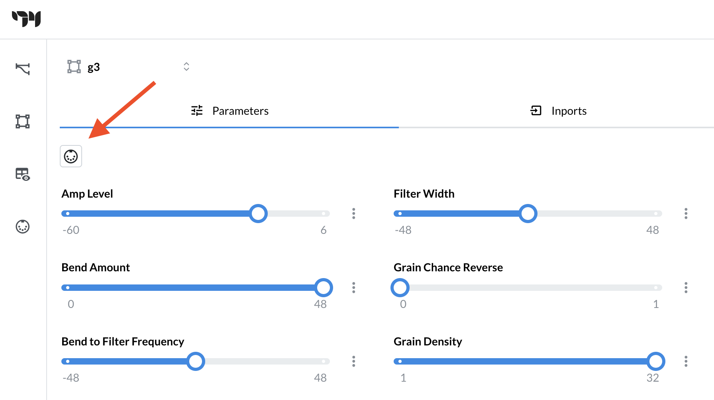
Task: Click the Filter Width slider handle
Action: (528, 214)
